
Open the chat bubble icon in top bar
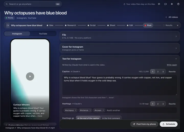165,4
